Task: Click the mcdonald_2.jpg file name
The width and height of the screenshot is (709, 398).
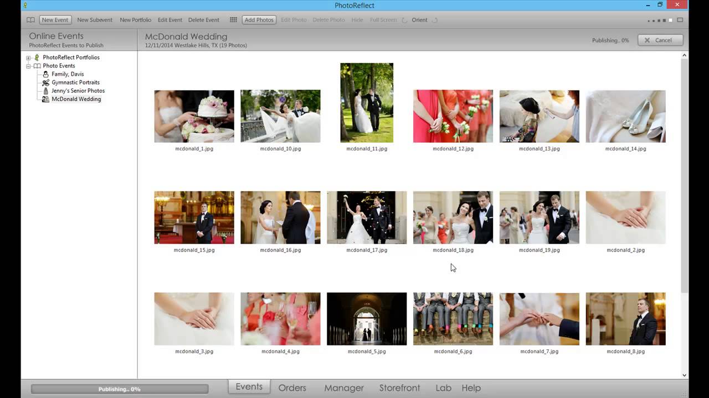Action: pos(626,250)
